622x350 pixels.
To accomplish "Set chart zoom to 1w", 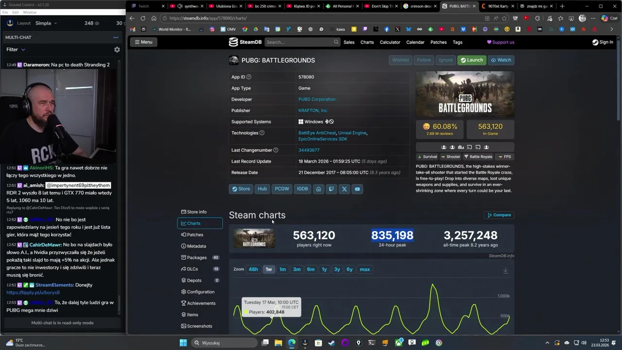I will click(268, 269).
